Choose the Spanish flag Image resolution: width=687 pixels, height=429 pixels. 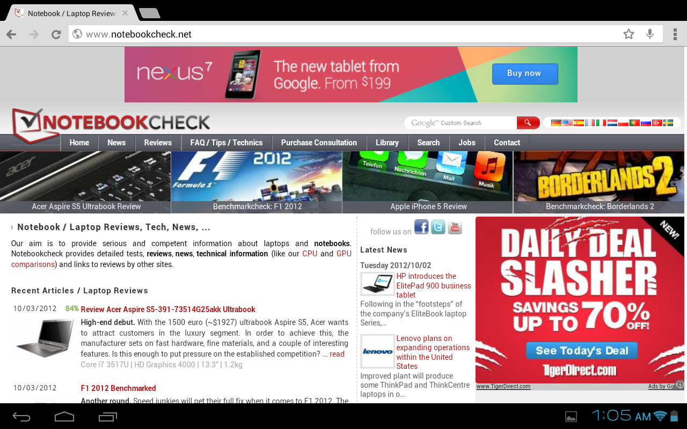pyautogui.click(x=579, y=123)
